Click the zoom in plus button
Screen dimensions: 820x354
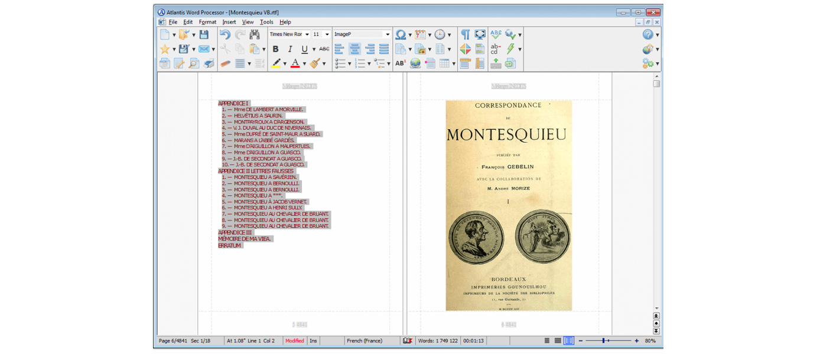(636, 341)
